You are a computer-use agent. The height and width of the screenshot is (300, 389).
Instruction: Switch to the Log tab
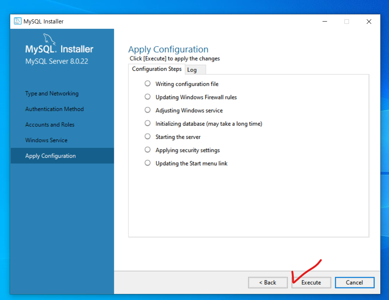[195, 70]
